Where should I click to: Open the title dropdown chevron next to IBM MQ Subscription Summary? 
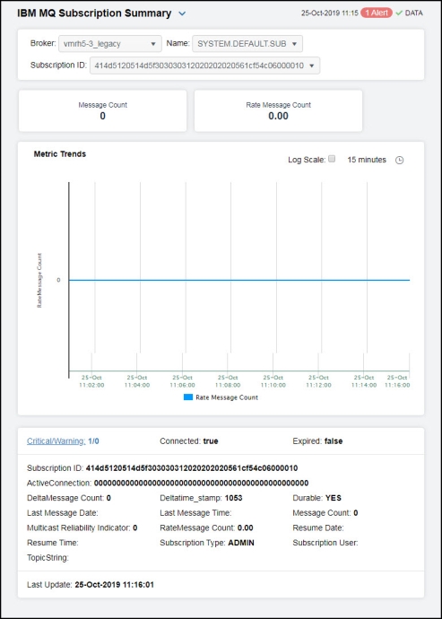pos(182,13)
